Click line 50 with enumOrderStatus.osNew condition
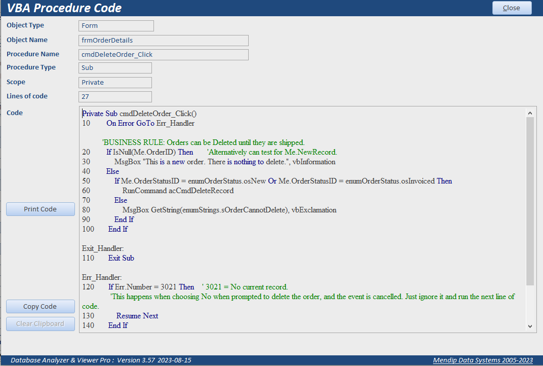 [x=267, y=181]
